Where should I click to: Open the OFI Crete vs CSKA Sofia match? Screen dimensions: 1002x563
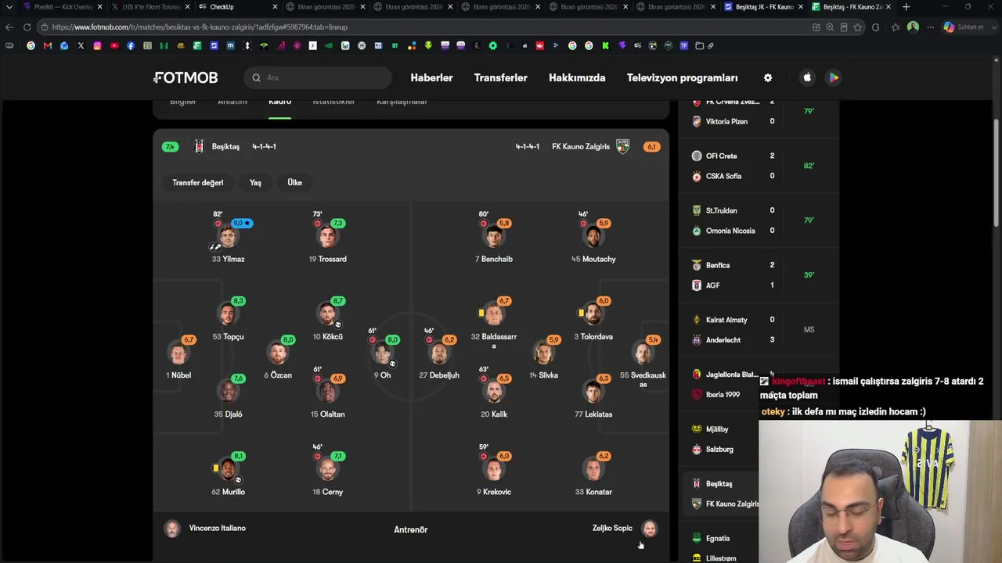tap(759, 166)
